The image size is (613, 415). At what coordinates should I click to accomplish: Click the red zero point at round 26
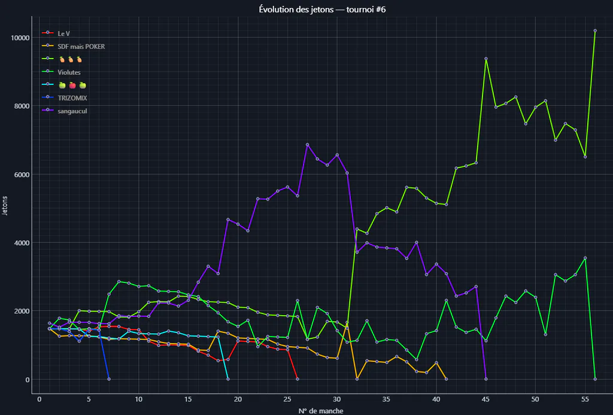pyautogui.click(x=298, y=379)
